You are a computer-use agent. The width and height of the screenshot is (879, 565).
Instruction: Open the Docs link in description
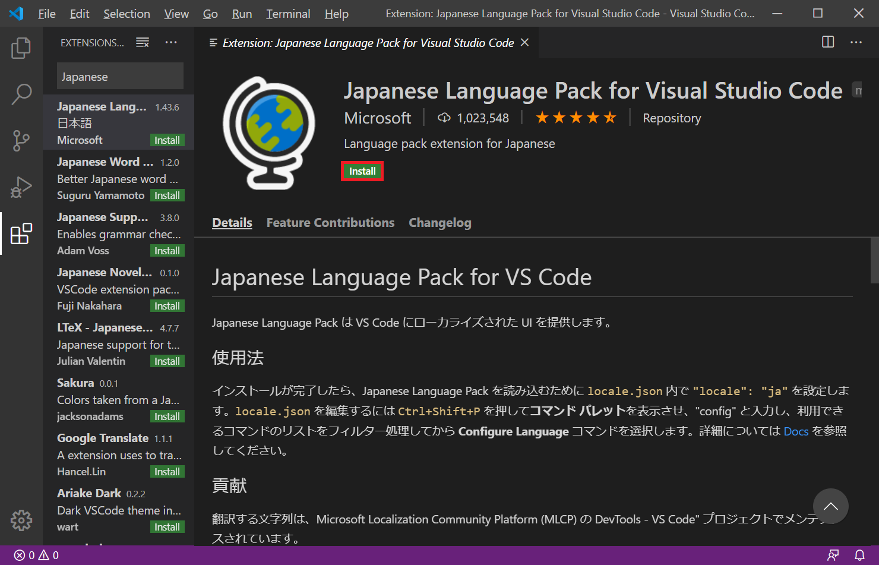796,431
